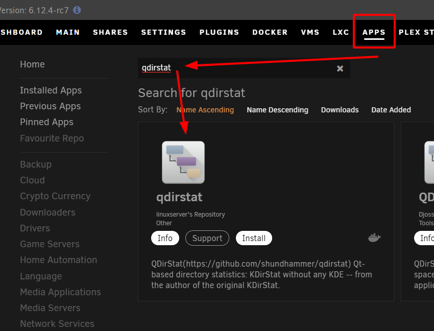
Task: Select the Drivers category
Action: [x=35, y=228]
